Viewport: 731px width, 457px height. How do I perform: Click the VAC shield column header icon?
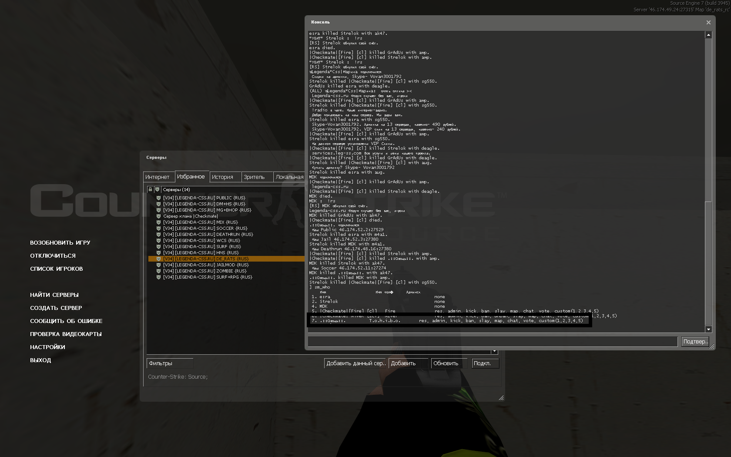tap(157, 189)
